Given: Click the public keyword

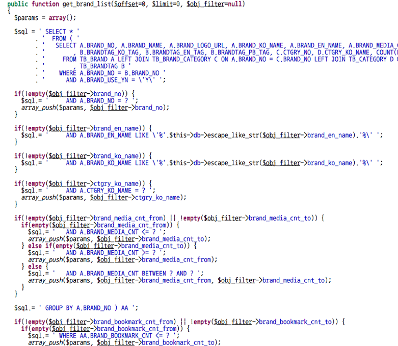Looking at the screenshot, I should pos(17,5).
